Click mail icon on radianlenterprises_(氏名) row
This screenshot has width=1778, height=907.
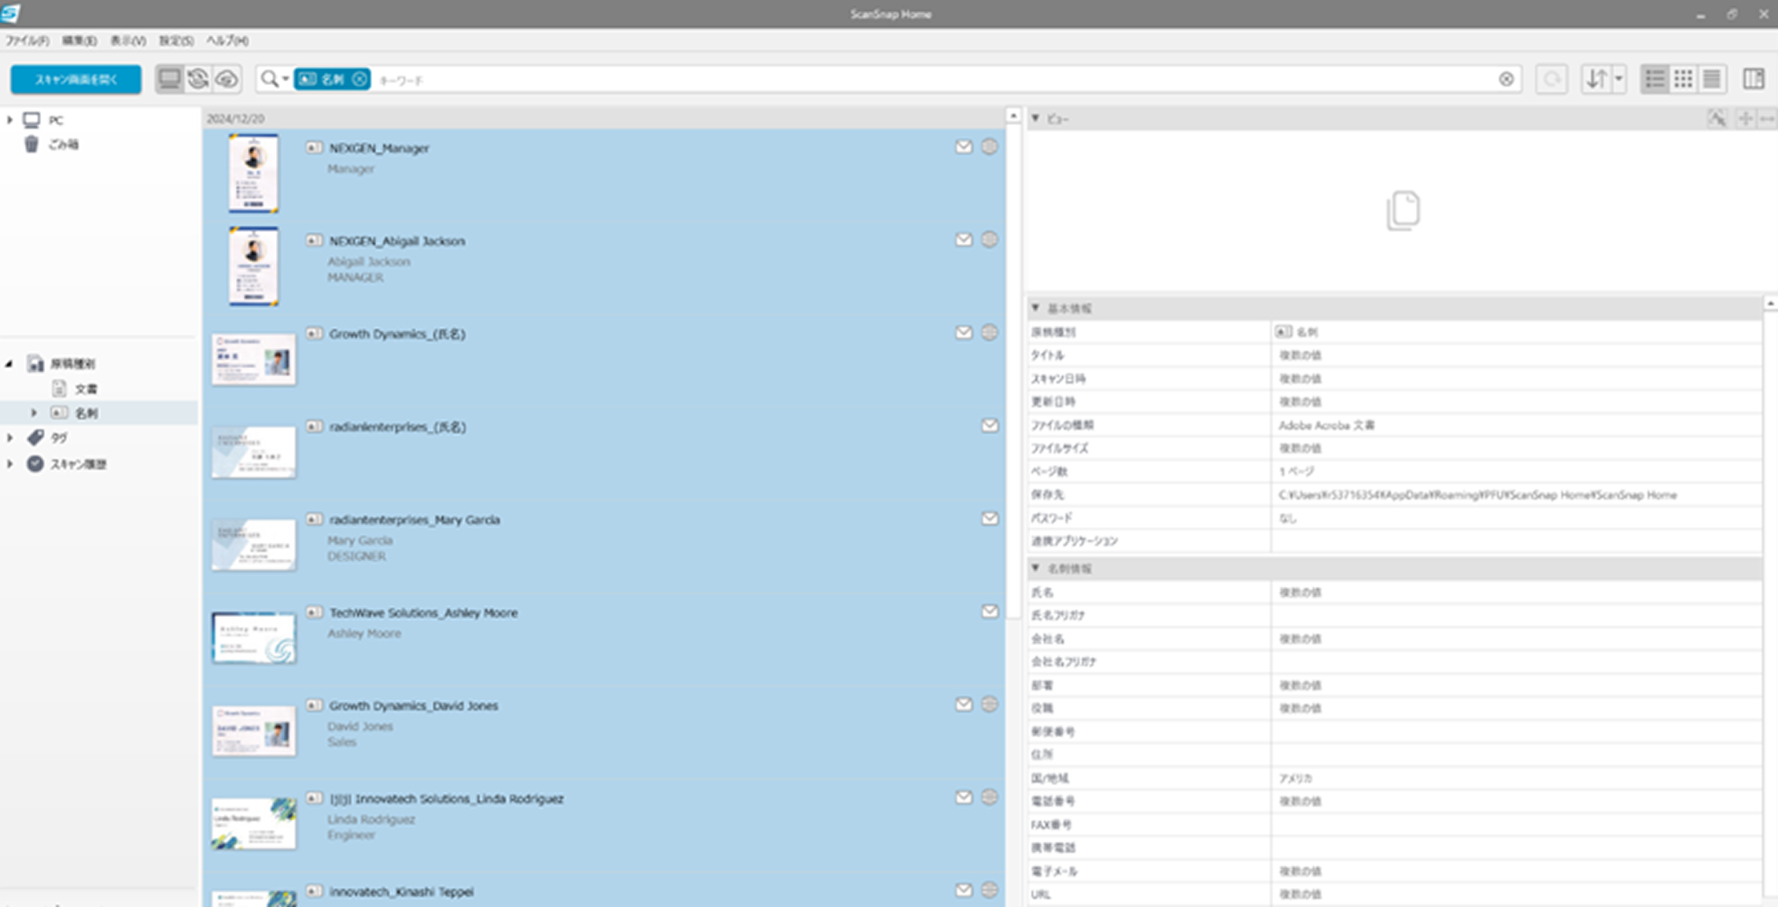pos(990,425)
